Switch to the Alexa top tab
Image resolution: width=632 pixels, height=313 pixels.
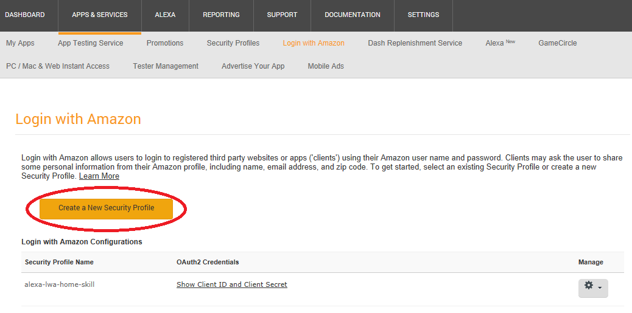[x=165, y=15]
